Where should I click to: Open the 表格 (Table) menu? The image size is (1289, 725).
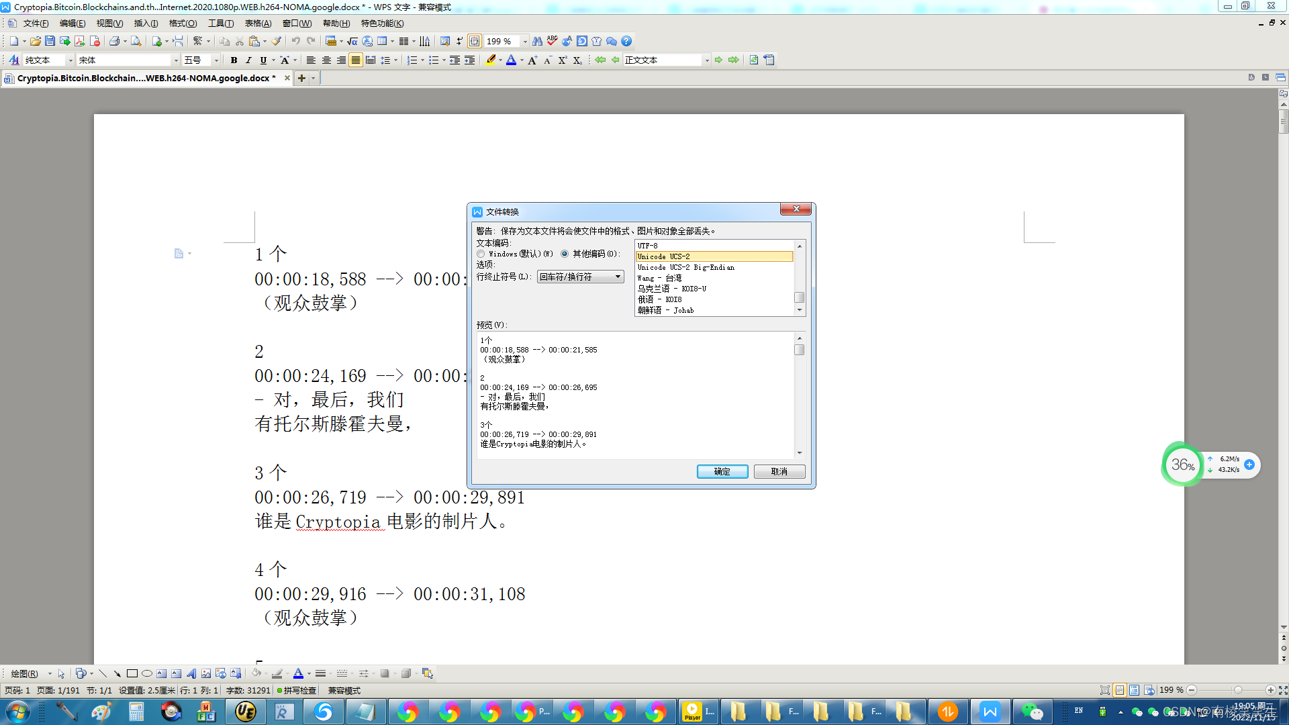click(258, 23)
